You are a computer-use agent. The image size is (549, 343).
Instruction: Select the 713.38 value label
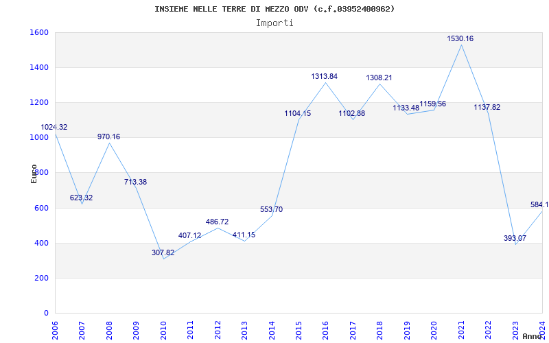tap(135, 182)
